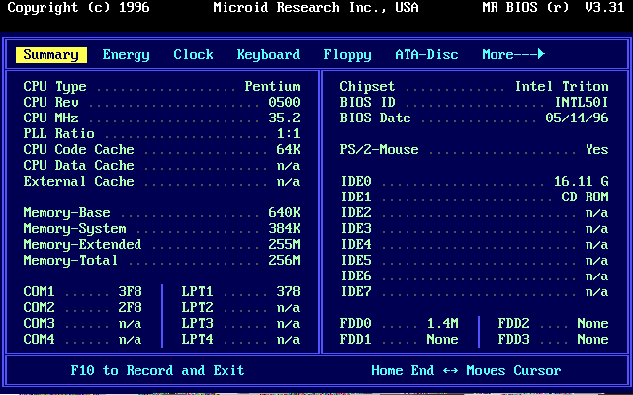Viewport: 633px width, 395px height.
Task: Click the MR BIOS V3.31 version text
Action: [x=554, y=7]
